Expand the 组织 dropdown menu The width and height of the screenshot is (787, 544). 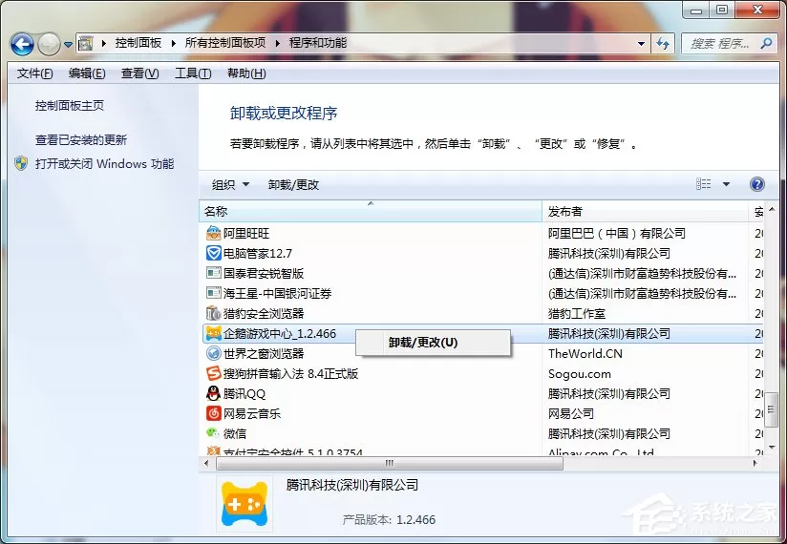pyautogui.click(x=230, y=184)
